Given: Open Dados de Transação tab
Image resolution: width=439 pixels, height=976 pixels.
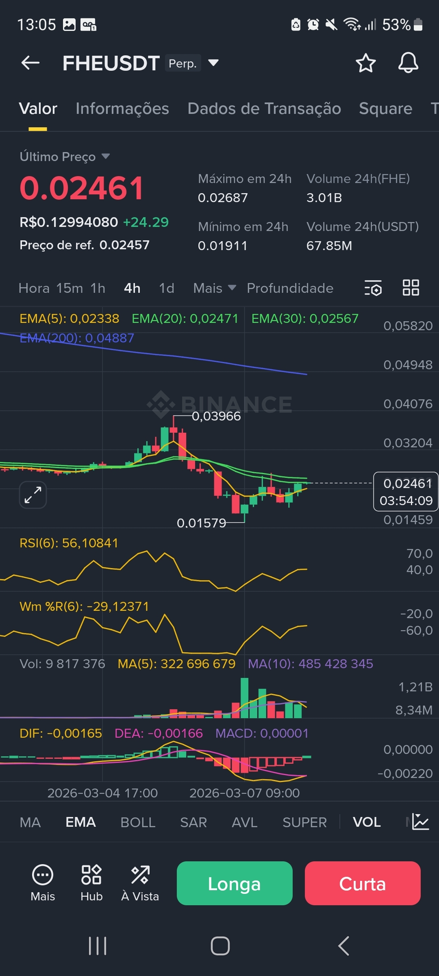Looking at the screenshot, I should click(264, 109).
